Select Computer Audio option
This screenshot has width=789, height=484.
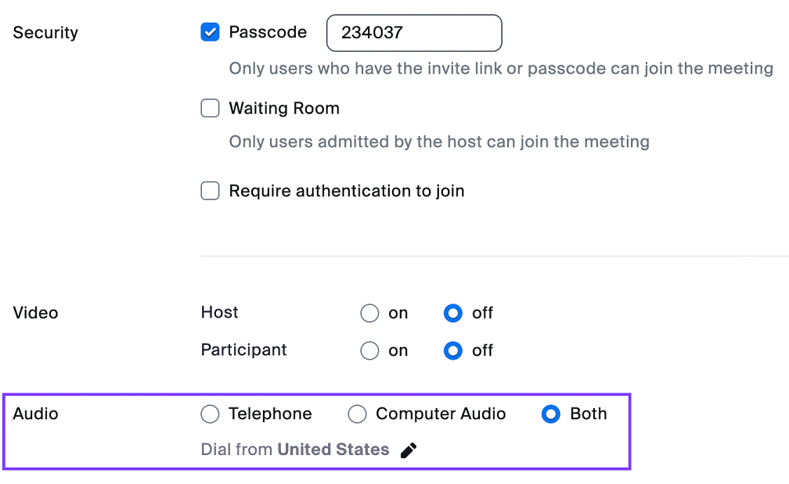357,414
